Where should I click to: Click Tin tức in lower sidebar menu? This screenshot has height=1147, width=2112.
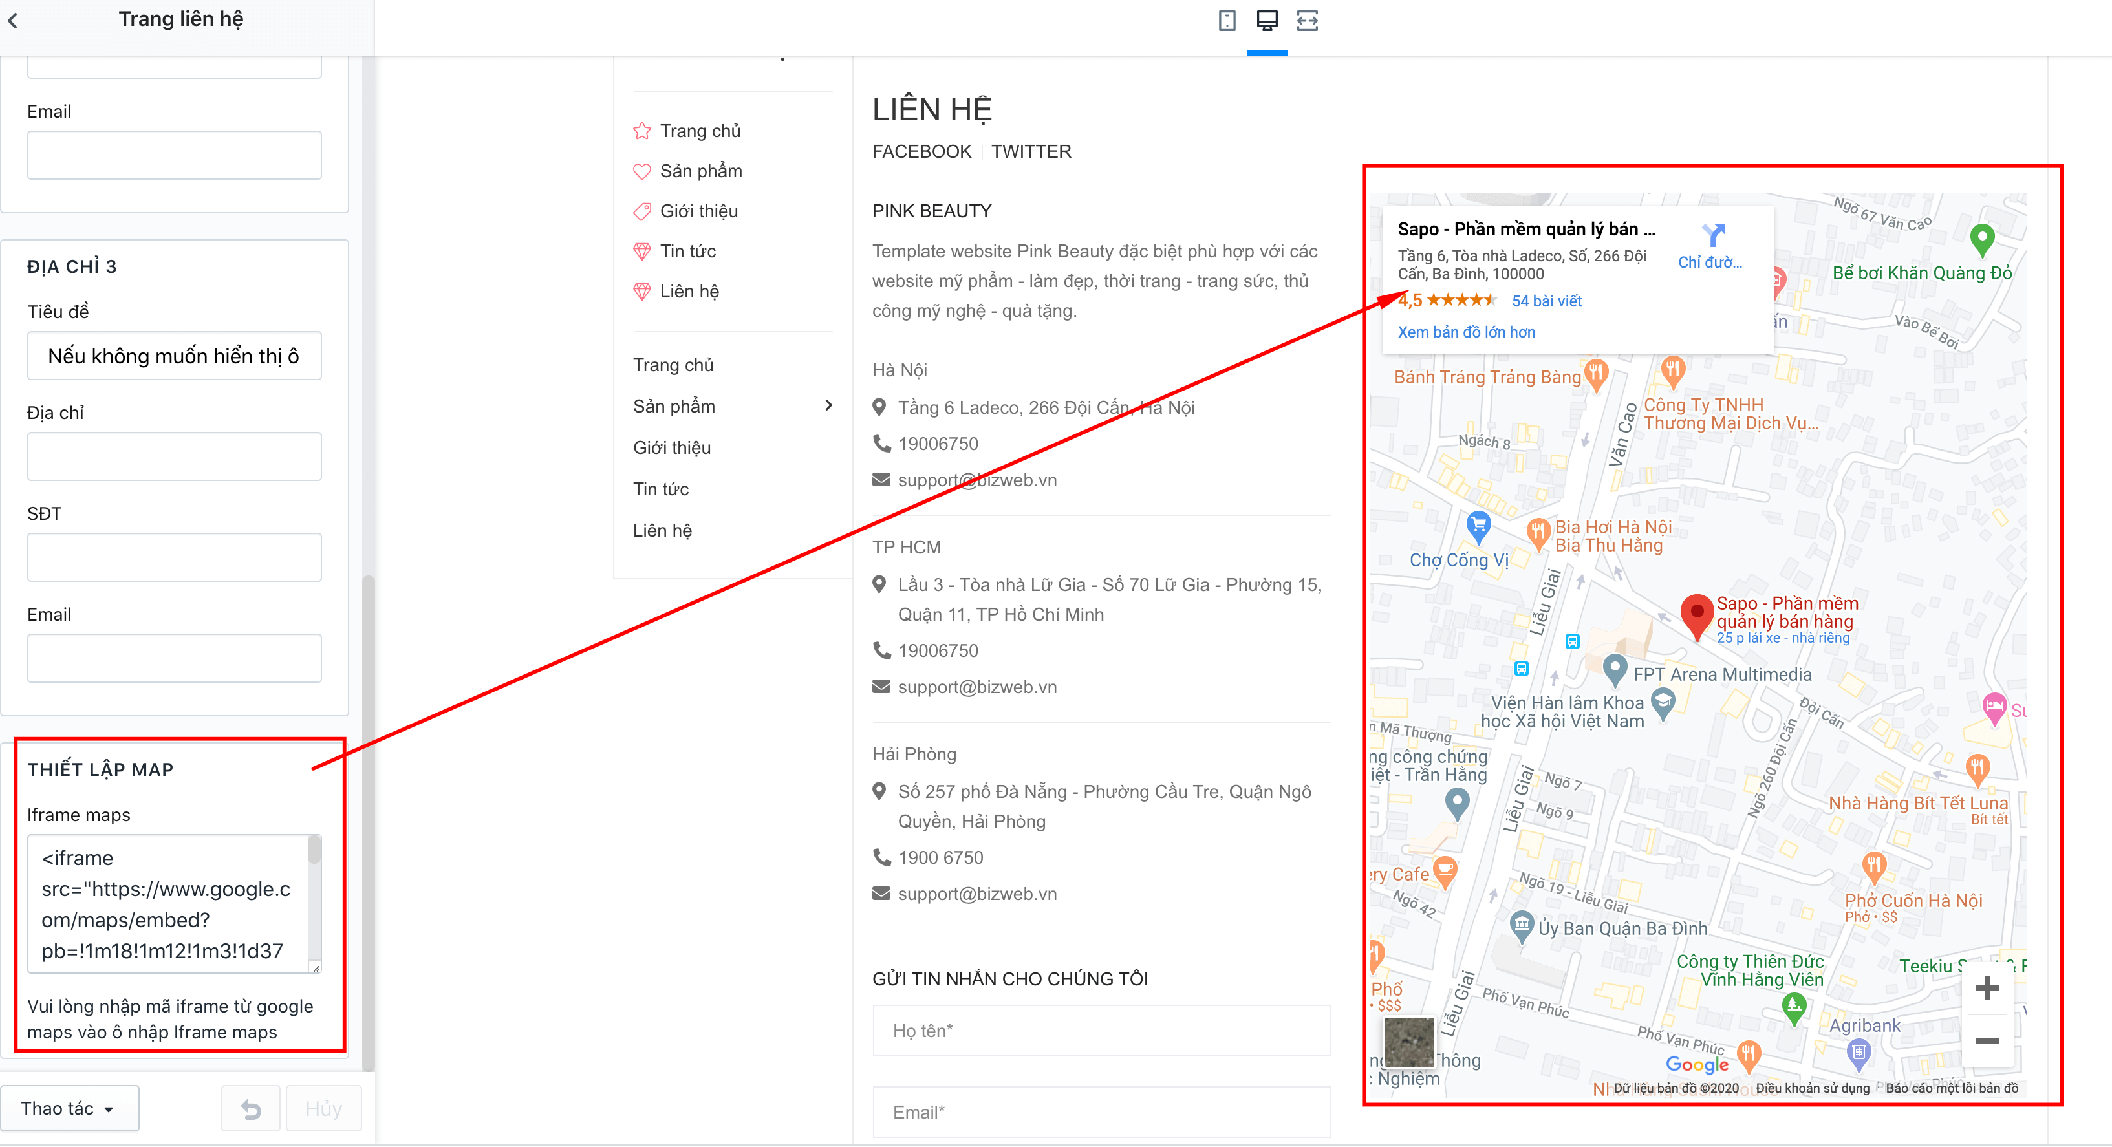(x=660, y=489)
